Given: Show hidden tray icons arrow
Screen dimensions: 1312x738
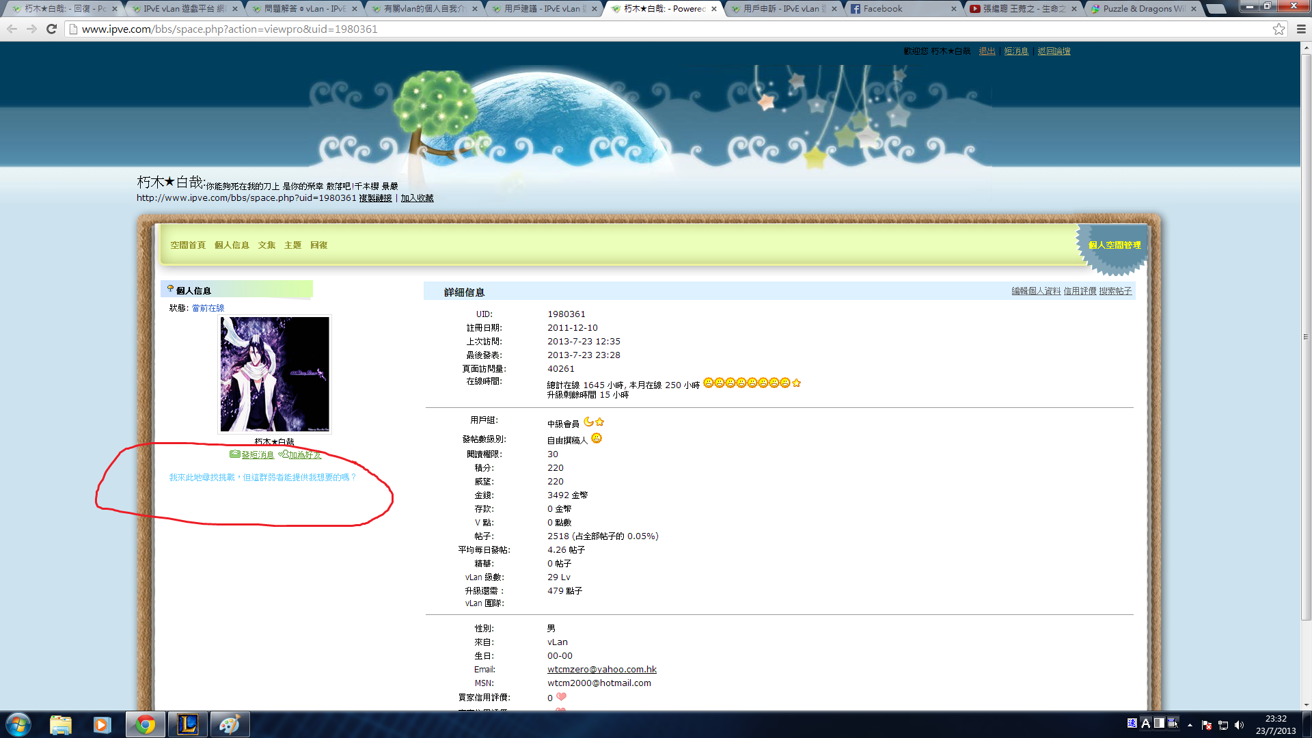Looking at the screenshot, I should click(x=1190, y=725).
